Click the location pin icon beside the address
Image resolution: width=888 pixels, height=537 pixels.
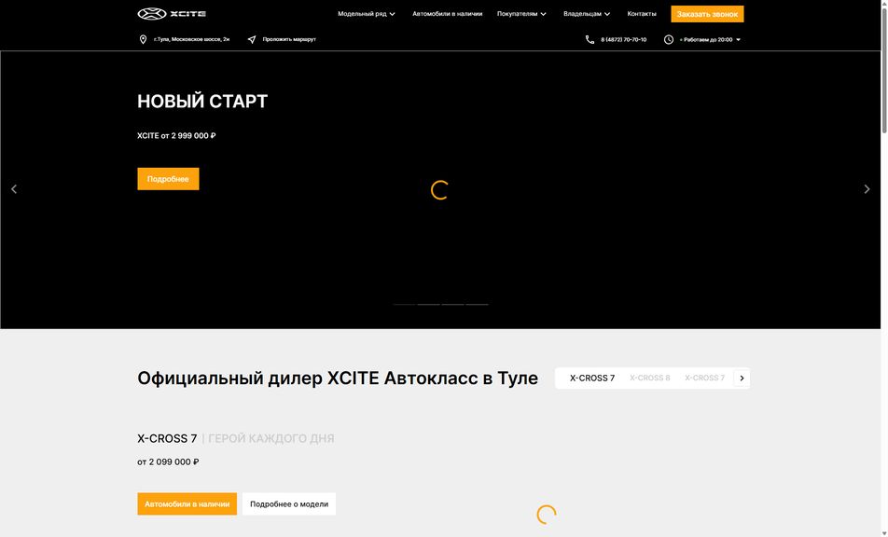point(143,39)
